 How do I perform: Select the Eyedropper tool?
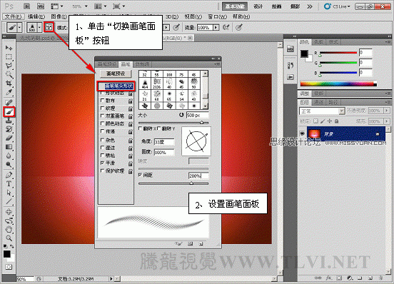tap(9, 92)
